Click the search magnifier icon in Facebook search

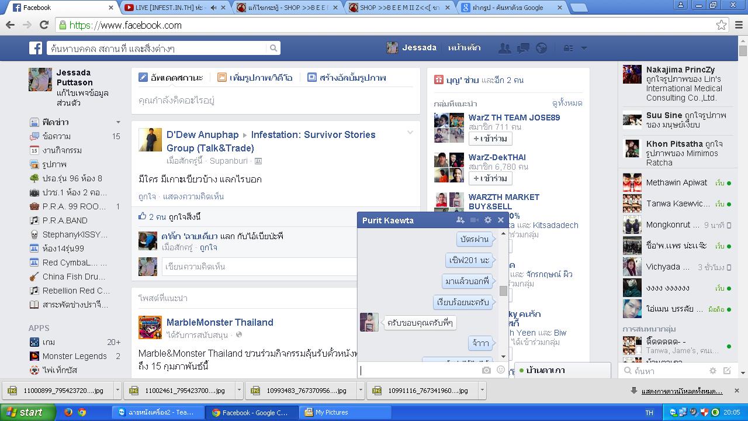[273, 48]
